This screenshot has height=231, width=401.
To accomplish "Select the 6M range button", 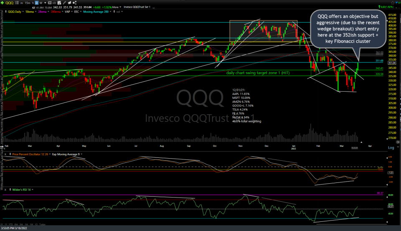I will coord(16,225).
